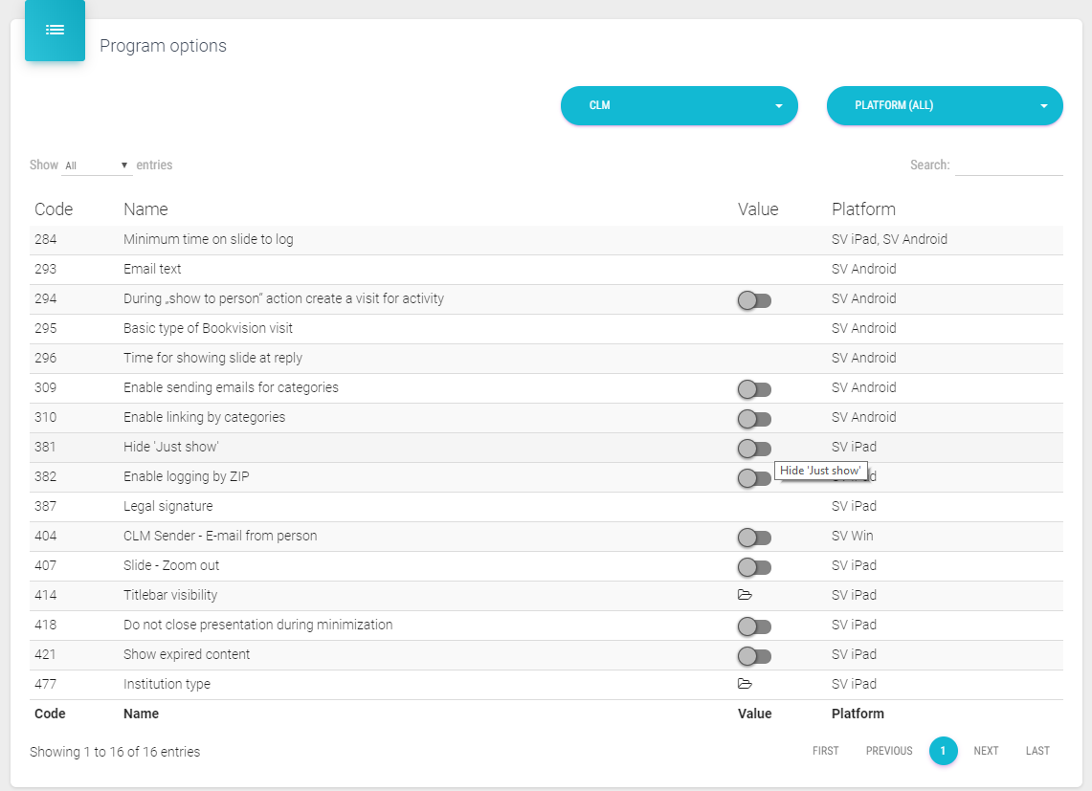Open the Platform (All) dropdown
The width and height of the screenshot is (1092, 791).
(944, 105)
